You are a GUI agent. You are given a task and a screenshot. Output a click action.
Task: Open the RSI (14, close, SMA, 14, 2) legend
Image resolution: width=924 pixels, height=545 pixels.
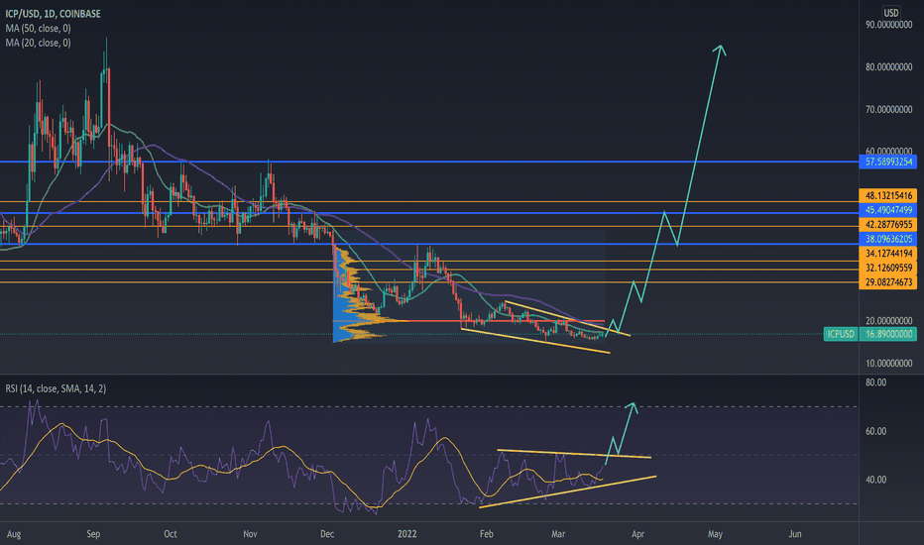56,388
